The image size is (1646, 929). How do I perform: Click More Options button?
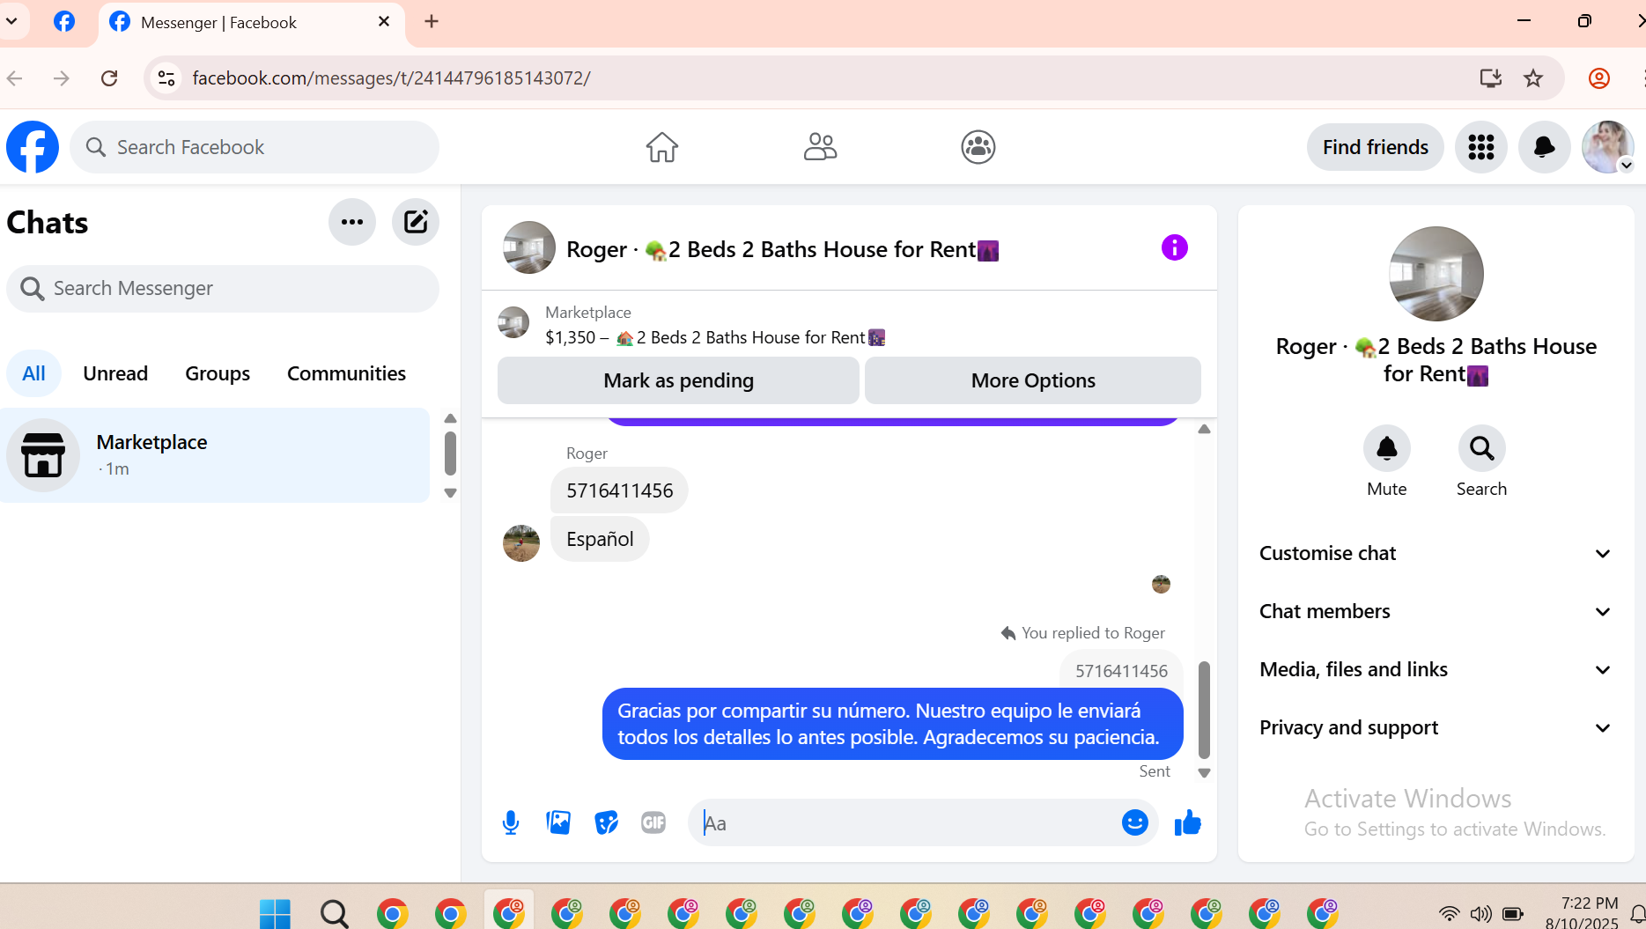pyautogui.click(x=1033, y=380)
